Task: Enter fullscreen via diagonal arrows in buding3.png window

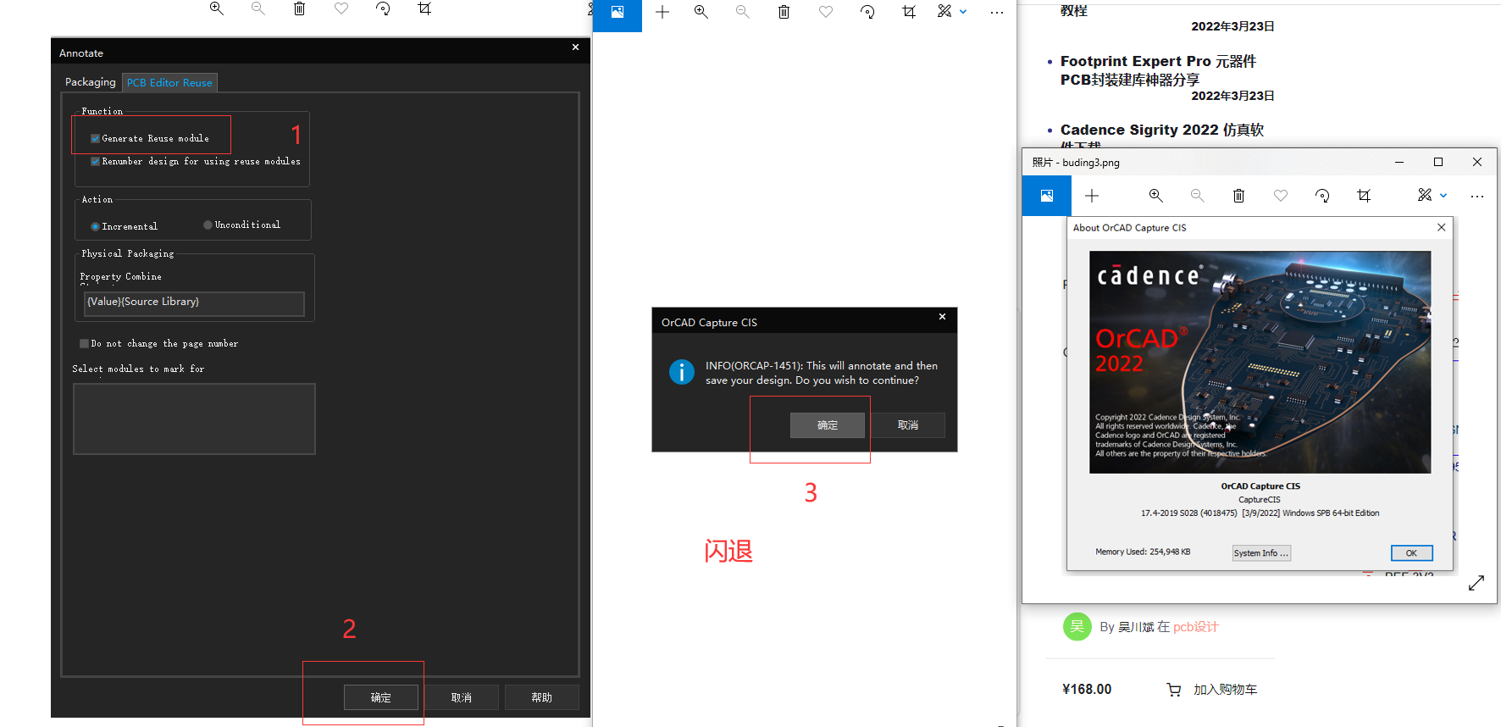Action: pyautogui.click(x=1476, y=583)
